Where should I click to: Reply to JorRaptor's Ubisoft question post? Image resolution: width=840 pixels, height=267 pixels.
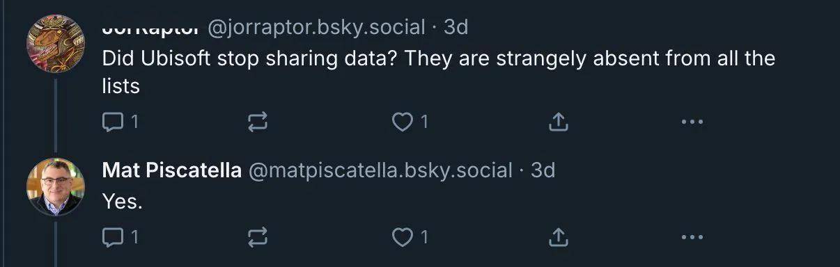point(120,122)
